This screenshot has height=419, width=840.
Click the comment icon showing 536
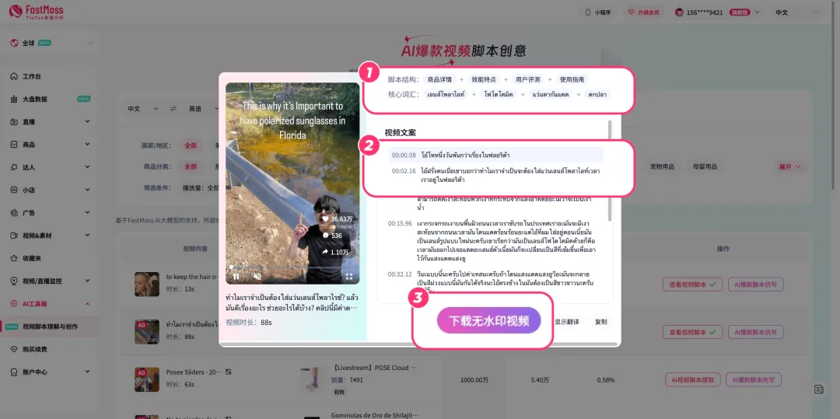pos(325,236)
